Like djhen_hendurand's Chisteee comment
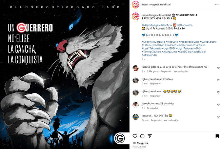Viewport: 221px width, 149px height. [x=218, y=80]
